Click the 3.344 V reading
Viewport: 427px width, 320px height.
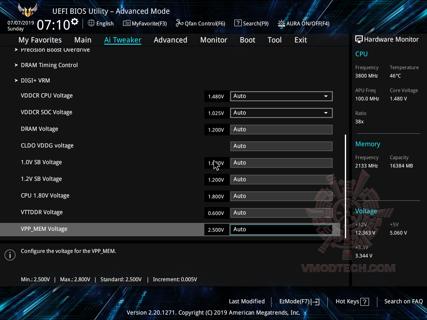coord(364,256)
